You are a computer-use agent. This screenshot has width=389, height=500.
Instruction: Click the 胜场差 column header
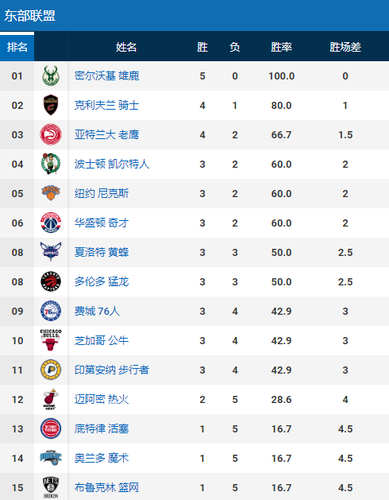click(x=345, y=47)
